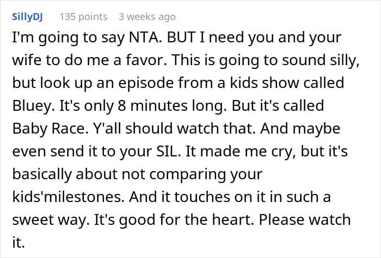Click the word Bluey in the comment
This screenshot has height=258, width=381.
tap(34, 106)
